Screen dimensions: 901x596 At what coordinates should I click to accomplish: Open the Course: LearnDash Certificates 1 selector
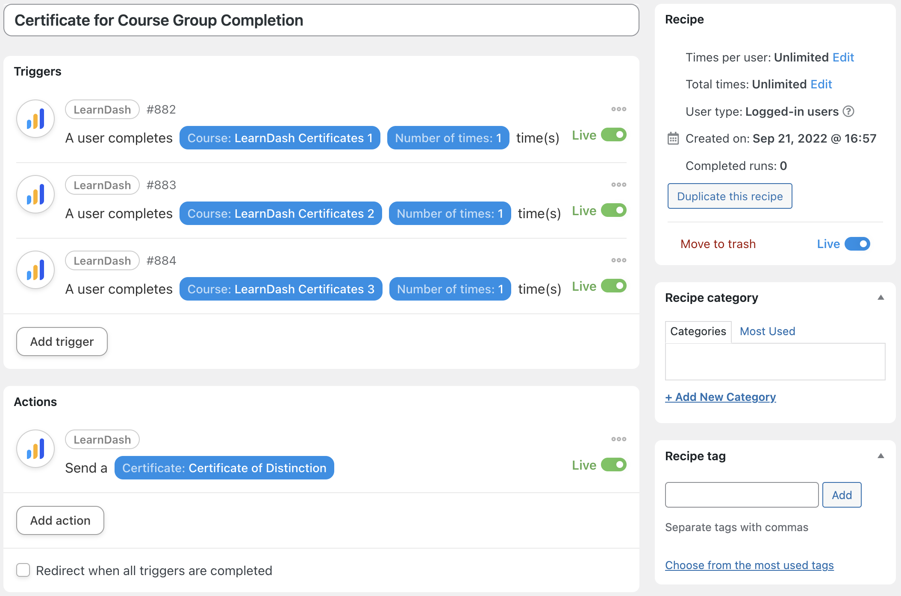coord(280,137)
